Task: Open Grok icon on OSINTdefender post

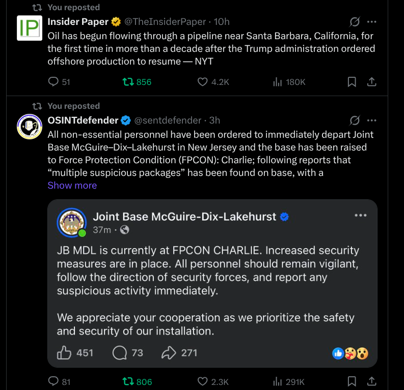Action: (355, 121)
